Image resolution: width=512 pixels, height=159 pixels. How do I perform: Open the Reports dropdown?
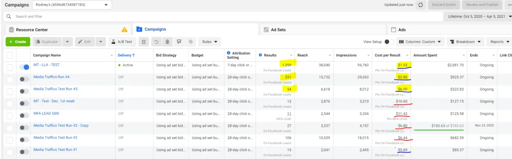click(x=499, y=42)
